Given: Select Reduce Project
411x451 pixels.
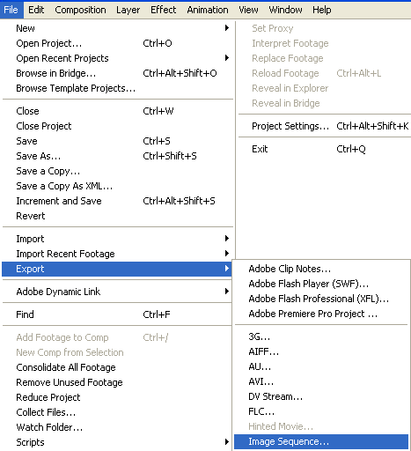Looking at the screenshot, I should 117,397.
